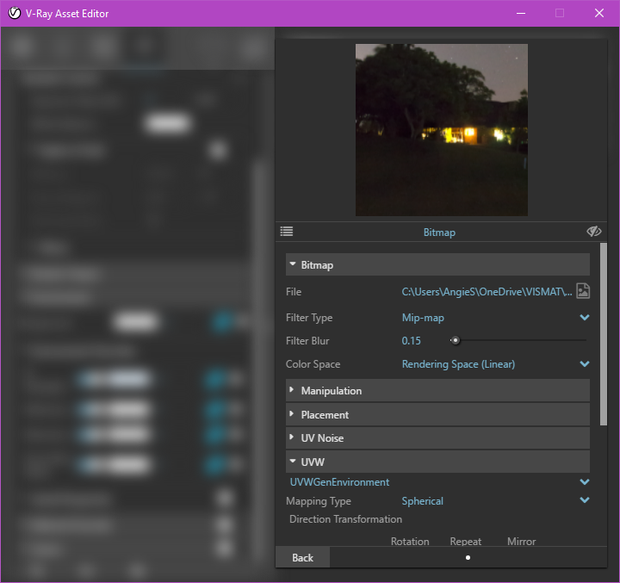Click the V-Ray logo in the title bar
Viewport: 620px width, 583px height.
[x=15, y=13]
